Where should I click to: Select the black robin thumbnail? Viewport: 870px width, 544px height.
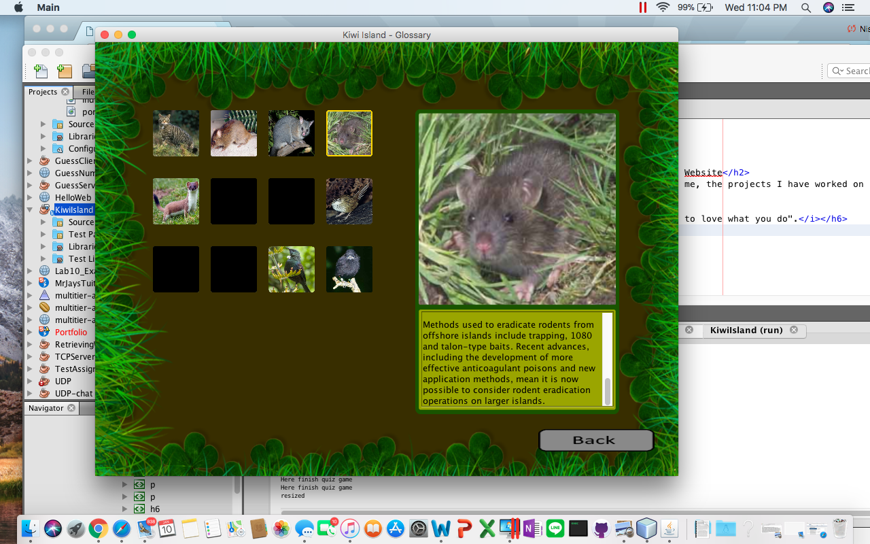[x=349, y=269]
